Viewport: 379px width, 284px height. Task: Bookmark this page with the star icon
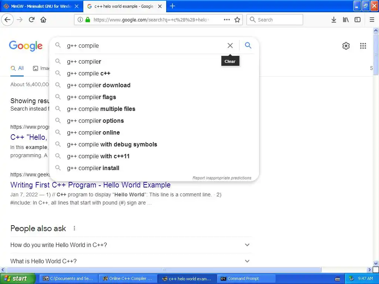pyautogui.click(x=237, y=20)
